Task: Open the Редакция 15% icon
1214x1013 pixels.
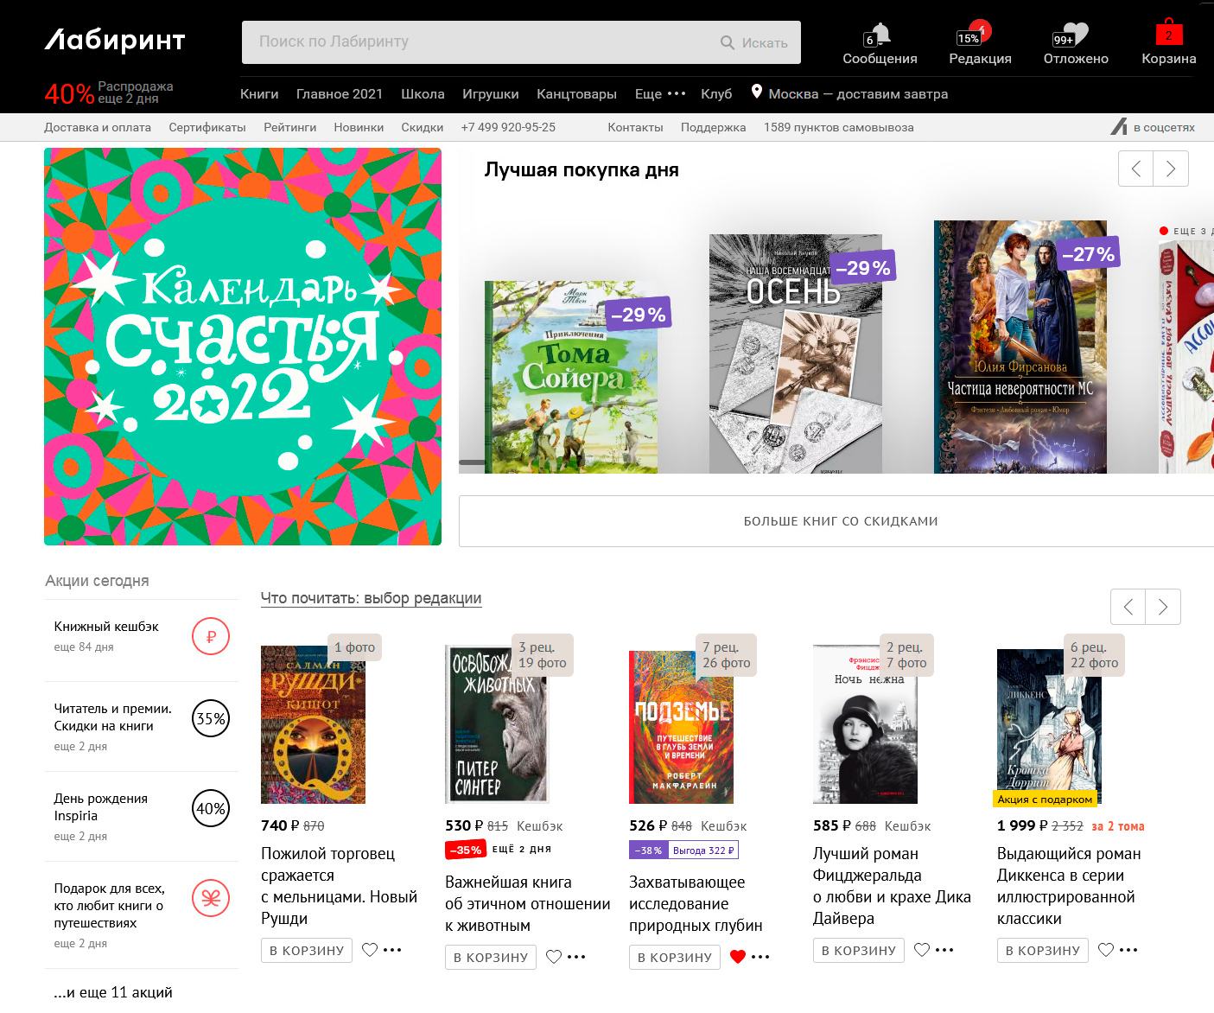Action: pos(979,35)
